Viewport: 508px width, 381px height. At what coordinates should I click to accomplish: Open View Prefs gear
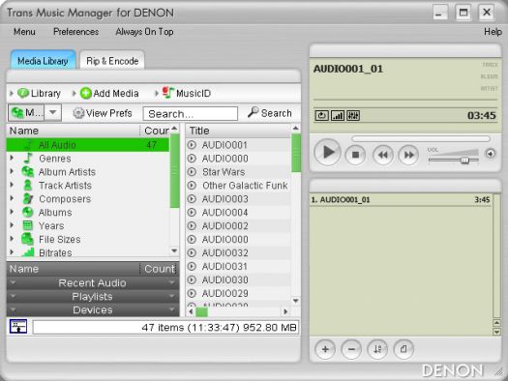[x=103, y=113]
